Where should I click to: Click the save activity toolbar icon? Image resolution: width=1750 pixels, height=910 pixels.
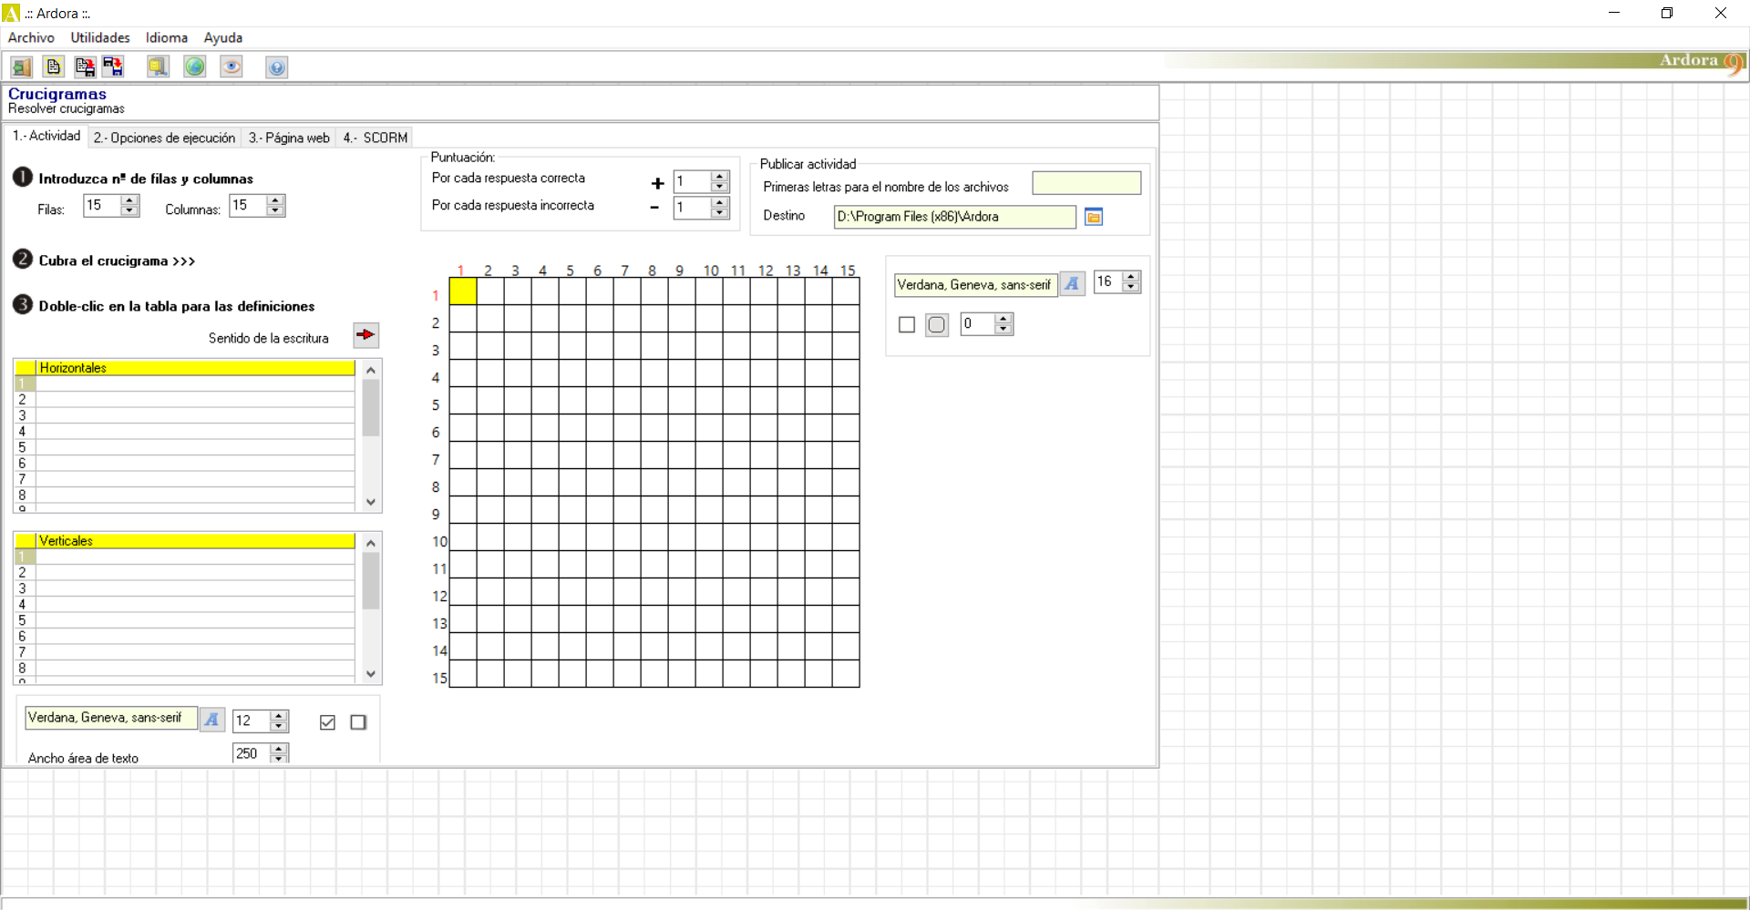click(85, 66)
